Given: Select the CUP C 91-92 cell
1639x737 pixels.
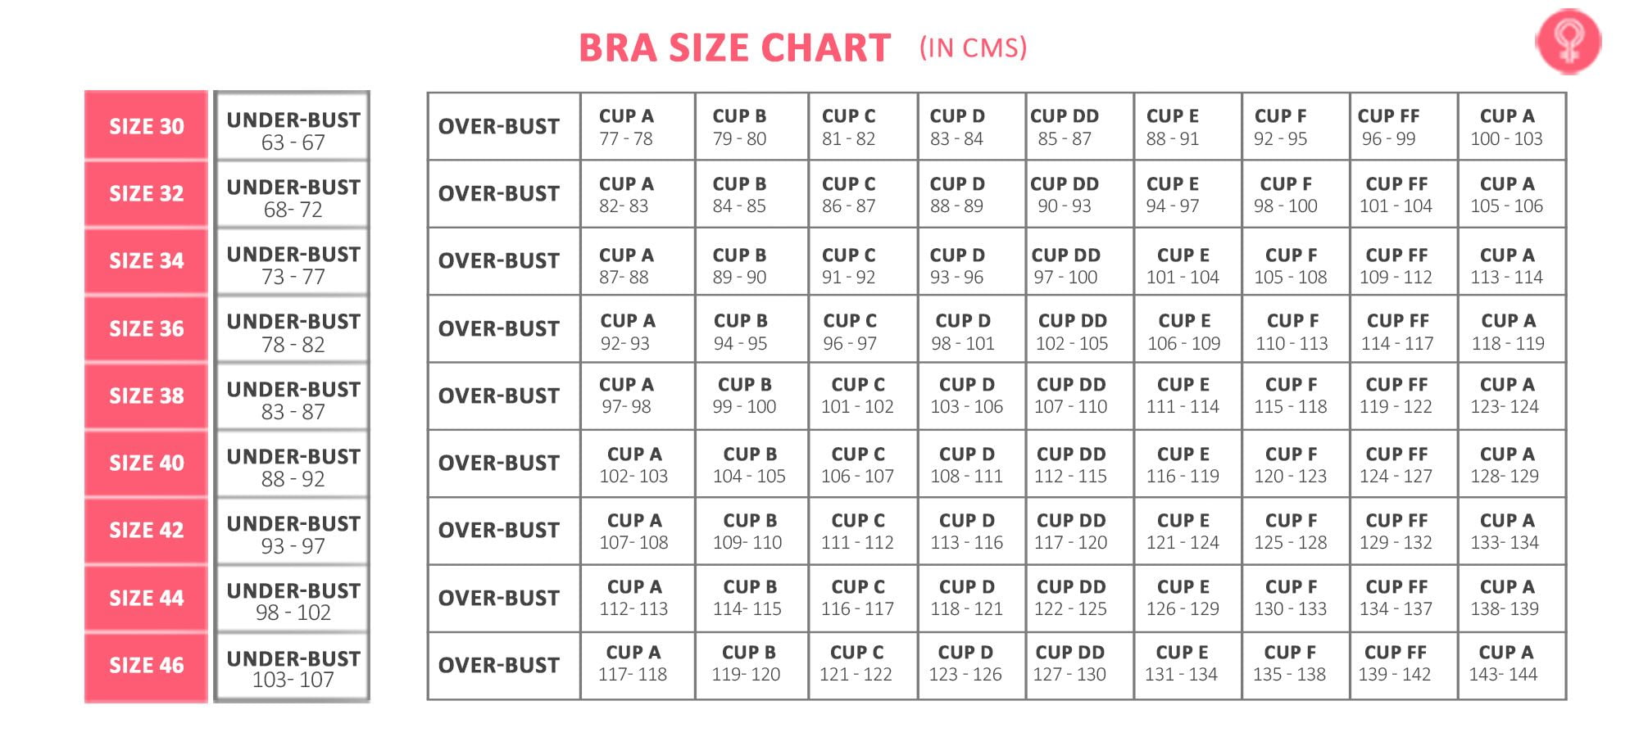Looking at the screenshot, I should [x=848, y=265].
